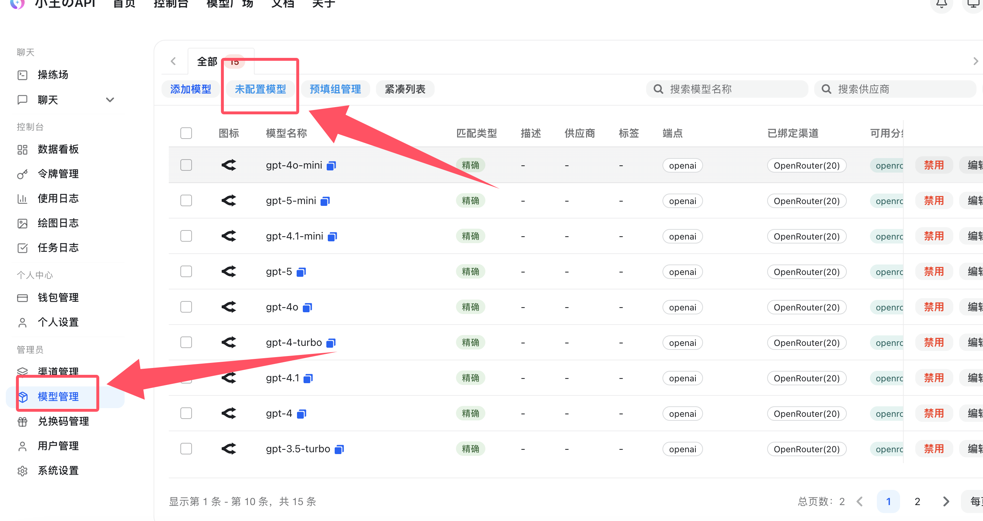The image size is (983, 521).
Task: Click the tab bar left arrow
Action: pyautogui.click(x=173, y=61)
